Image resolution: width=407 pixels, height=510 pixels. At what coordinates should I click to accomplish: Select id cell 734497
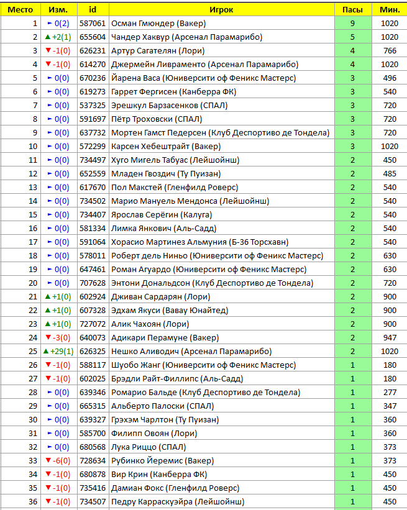click(93, 160)
